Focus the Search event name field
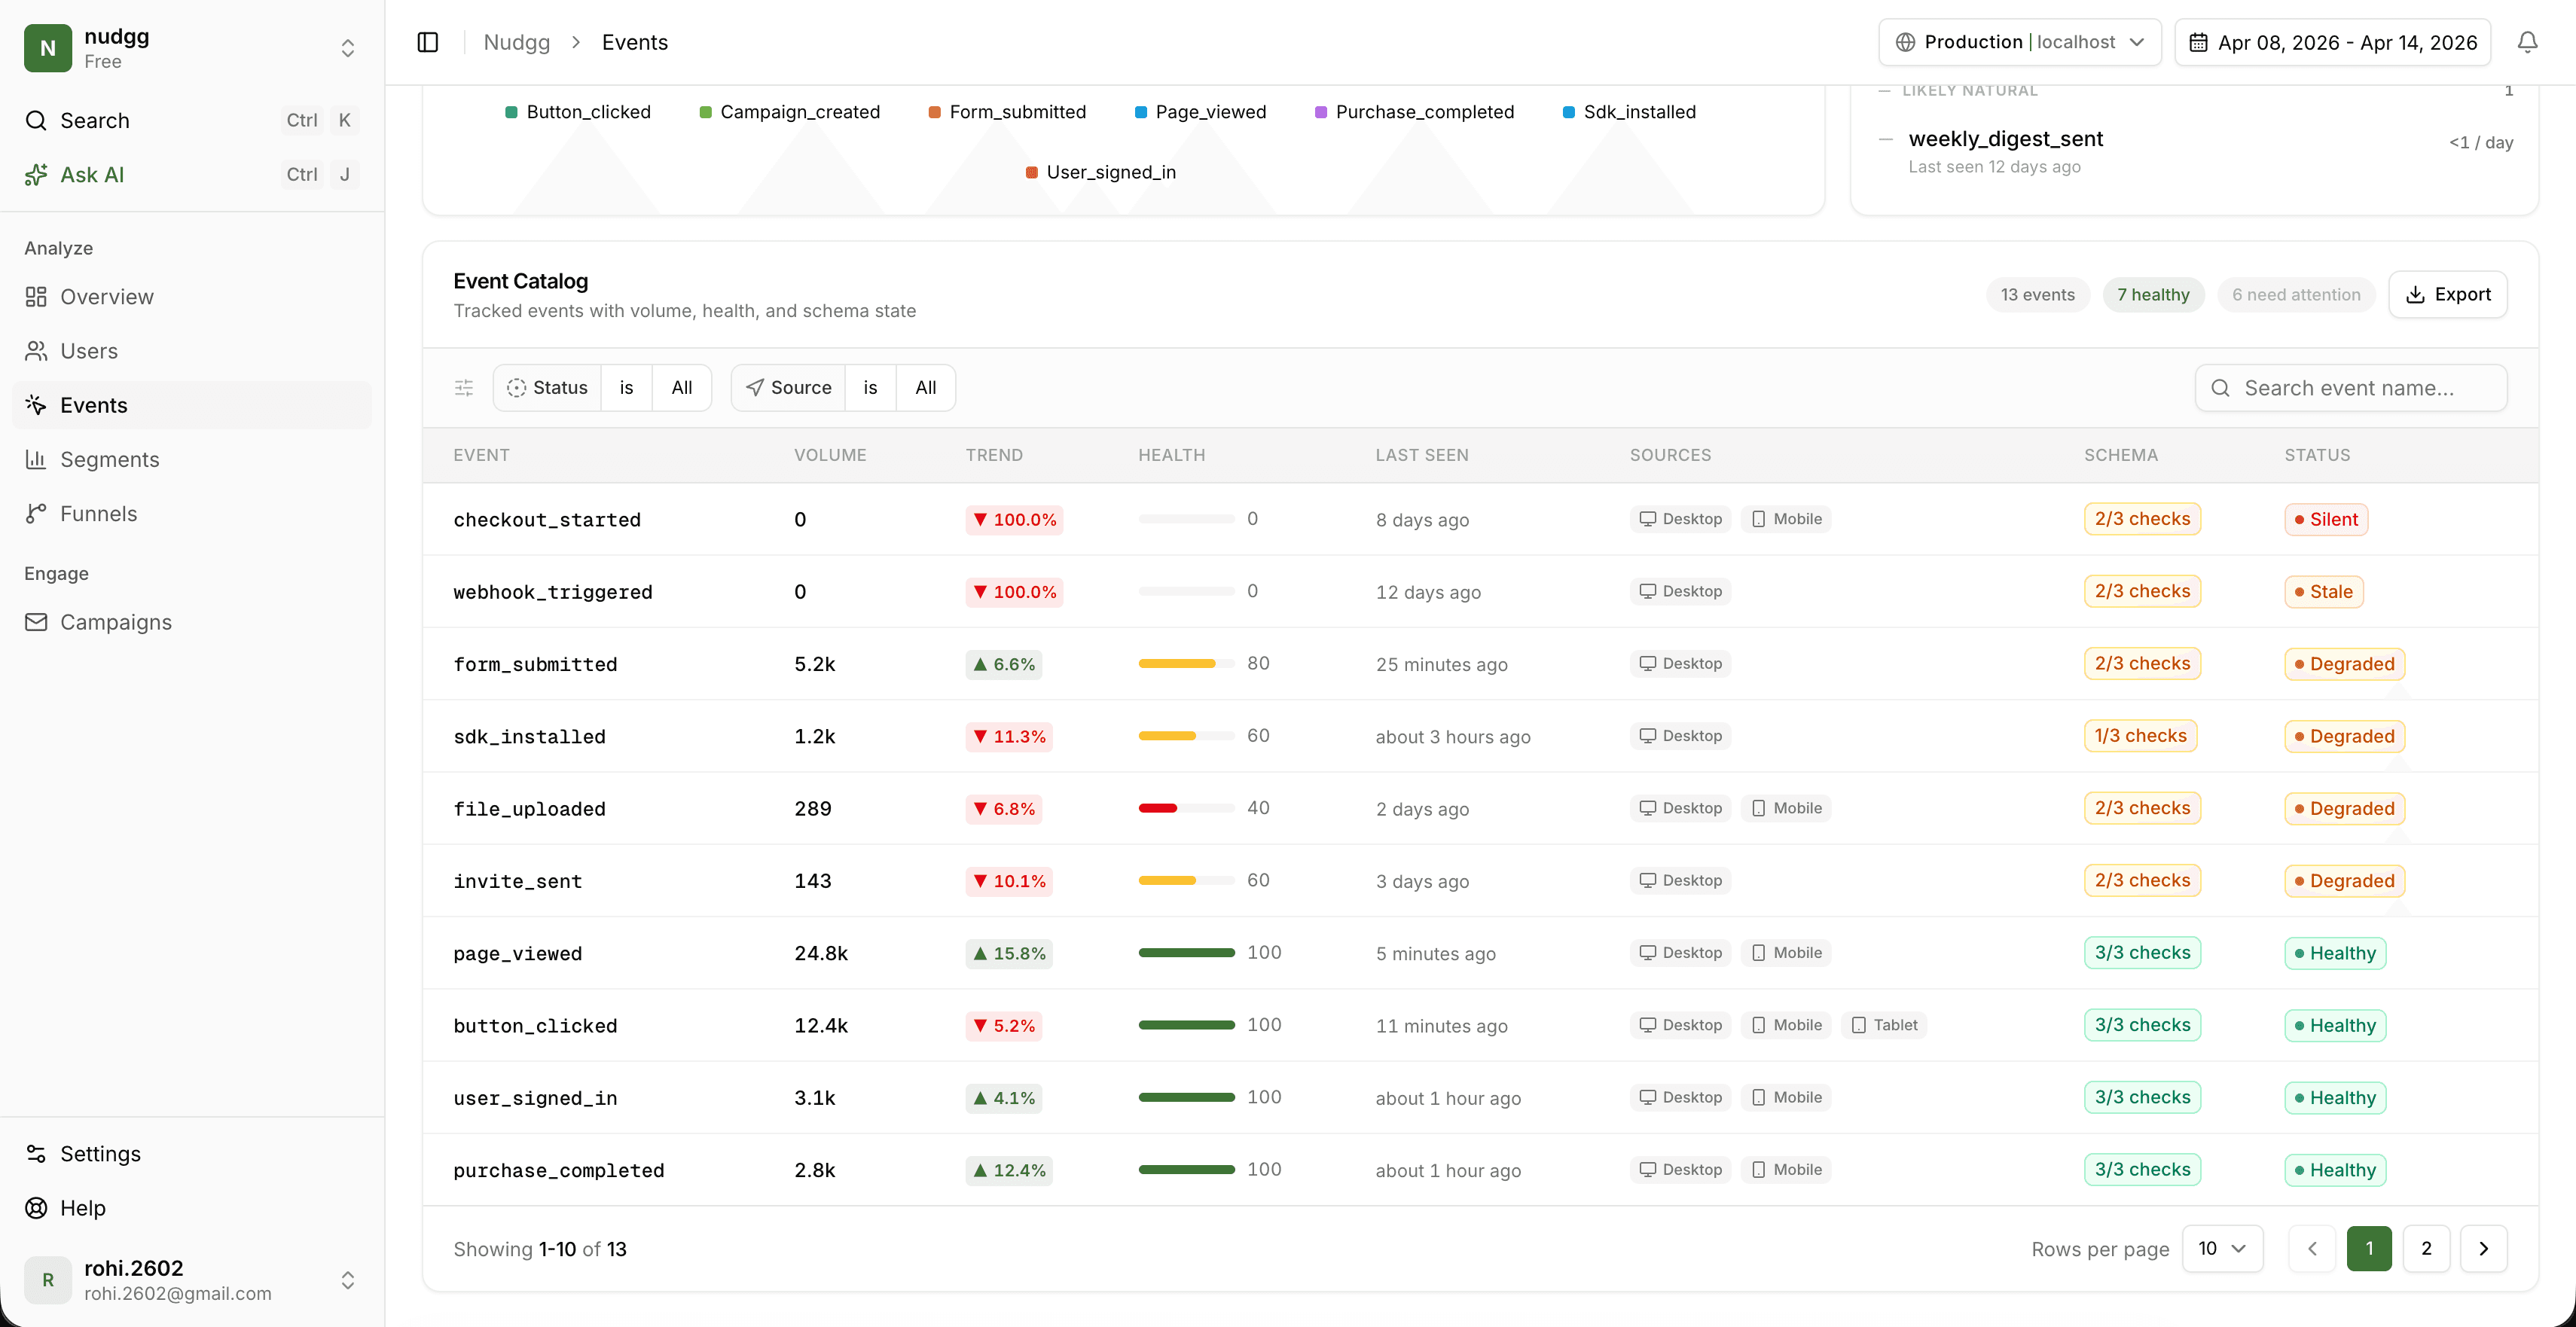The image size is (2576, 1327). [2351, 388]
